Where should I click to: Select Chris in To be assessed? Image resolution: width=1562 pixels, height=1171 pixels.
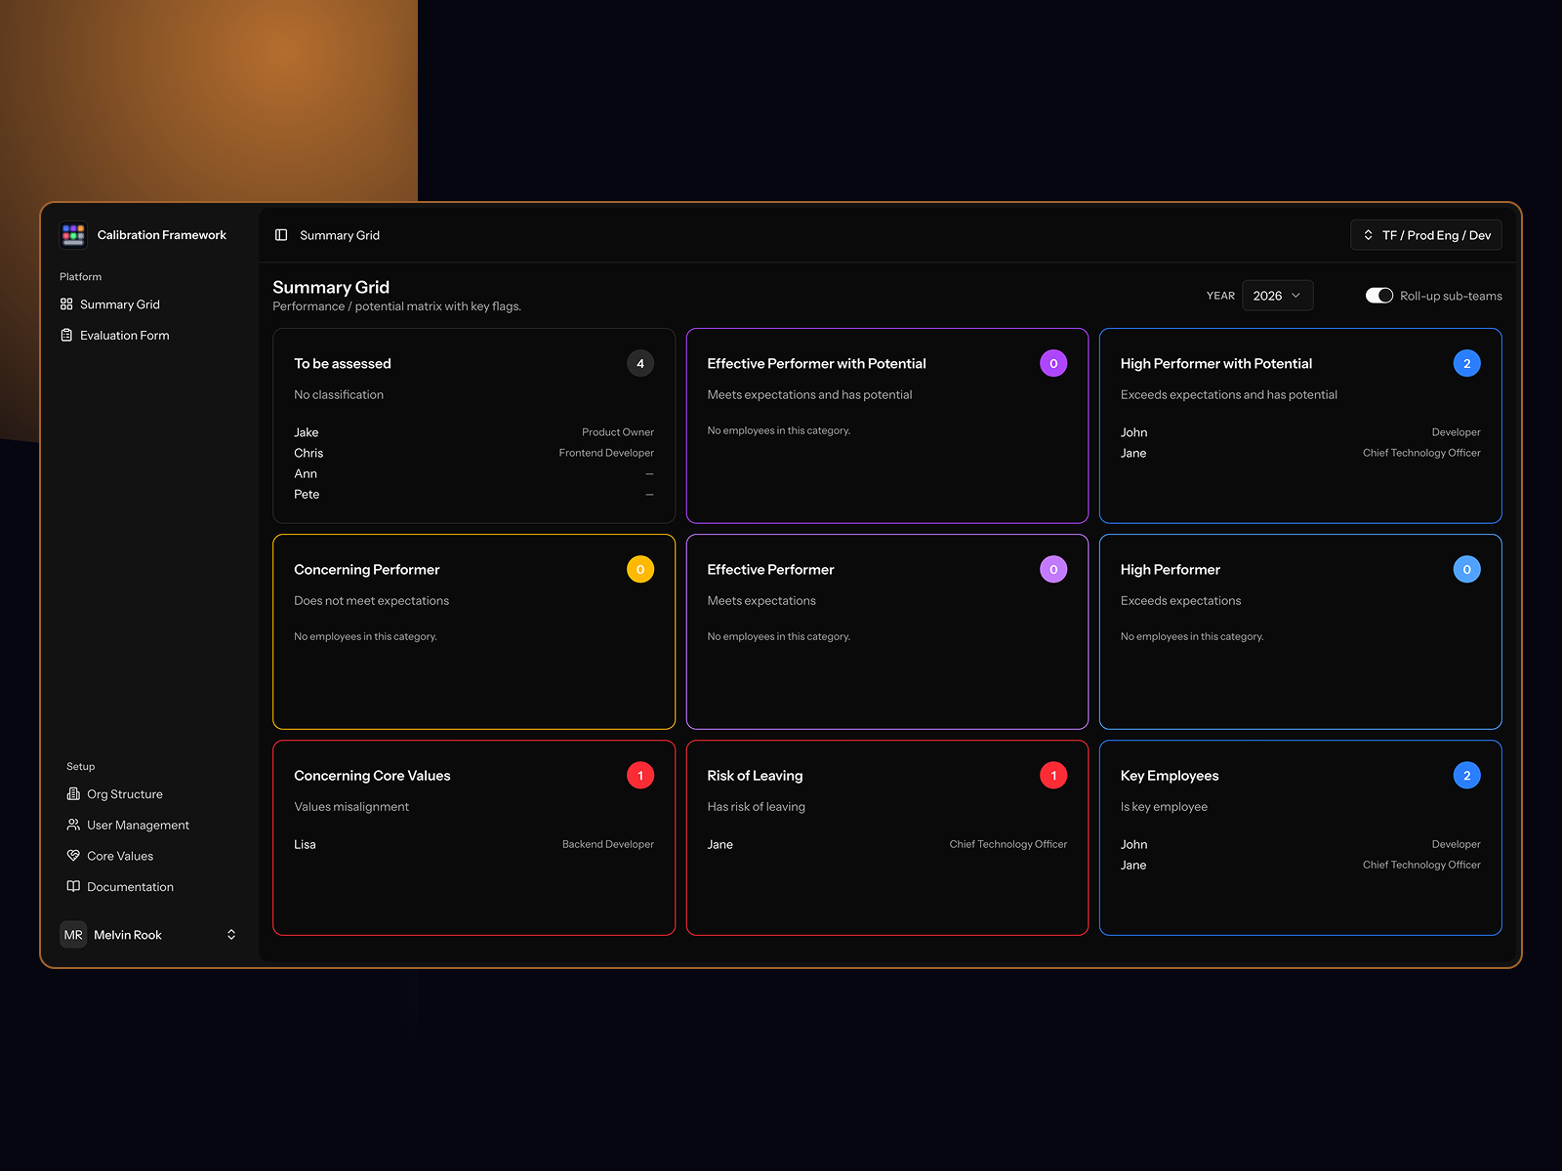308,453
